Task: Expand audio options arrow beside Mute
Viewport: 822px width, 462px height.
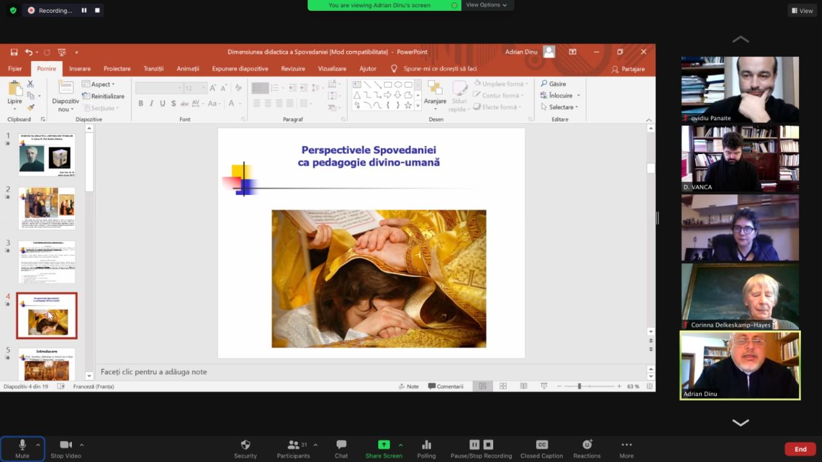Action: pos(38,445)
